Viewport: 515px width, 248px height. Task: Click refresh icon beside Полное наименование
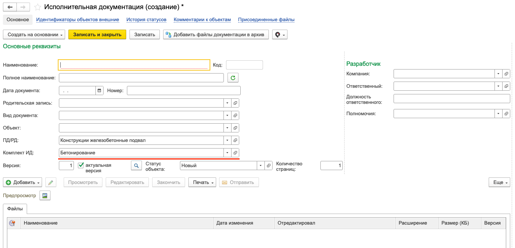pyautogui.click(x=233, y=78)
